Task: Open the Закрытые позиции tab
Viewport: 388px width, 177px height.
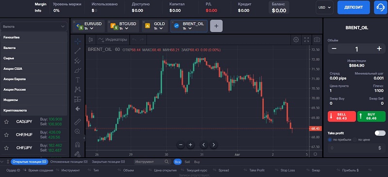Action: 108,162
